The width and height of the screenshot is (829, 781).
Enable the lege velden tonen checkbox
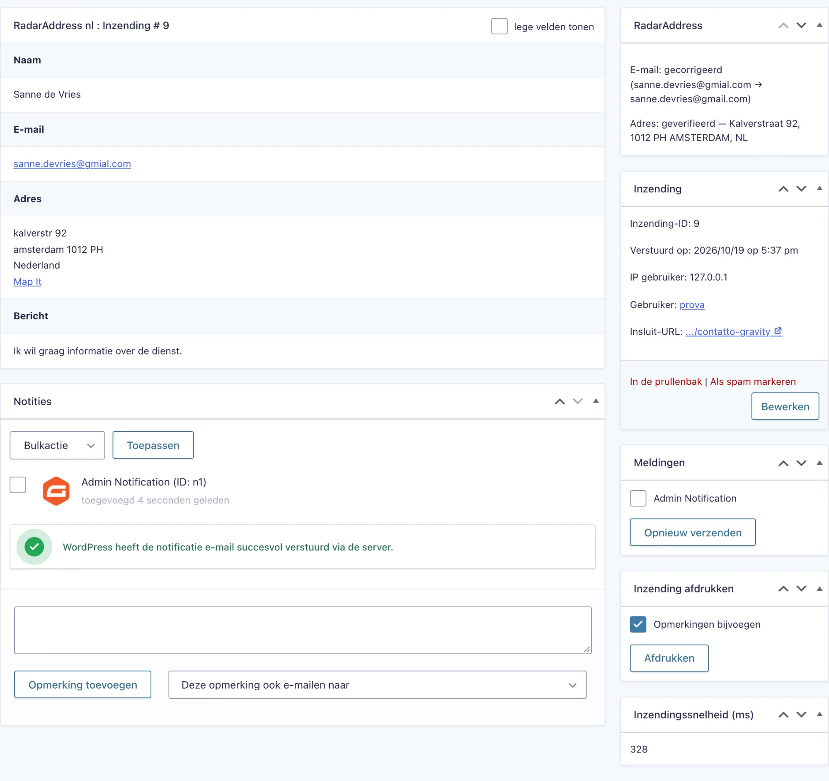499,26
